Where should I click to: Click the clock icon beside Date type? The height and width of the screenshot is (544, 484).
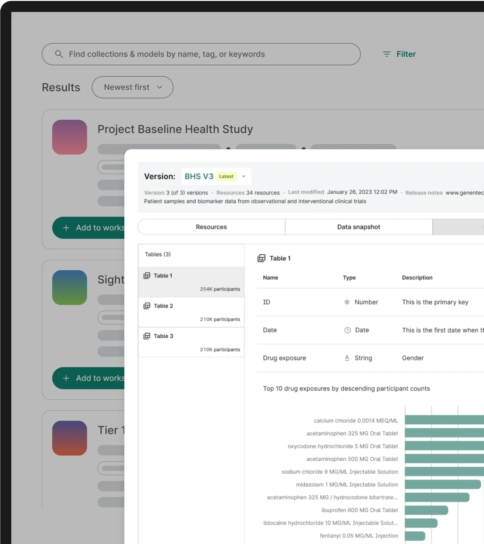[x=347, y=330]
